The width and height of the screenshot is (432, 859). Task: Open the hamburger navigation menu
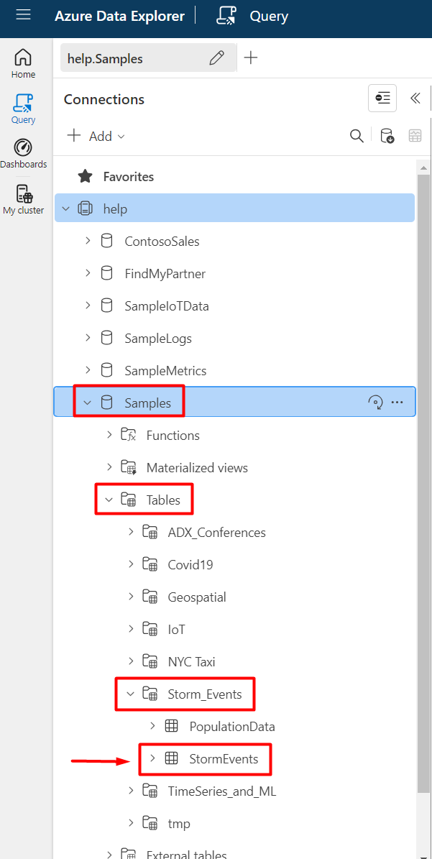click(23, 15)
